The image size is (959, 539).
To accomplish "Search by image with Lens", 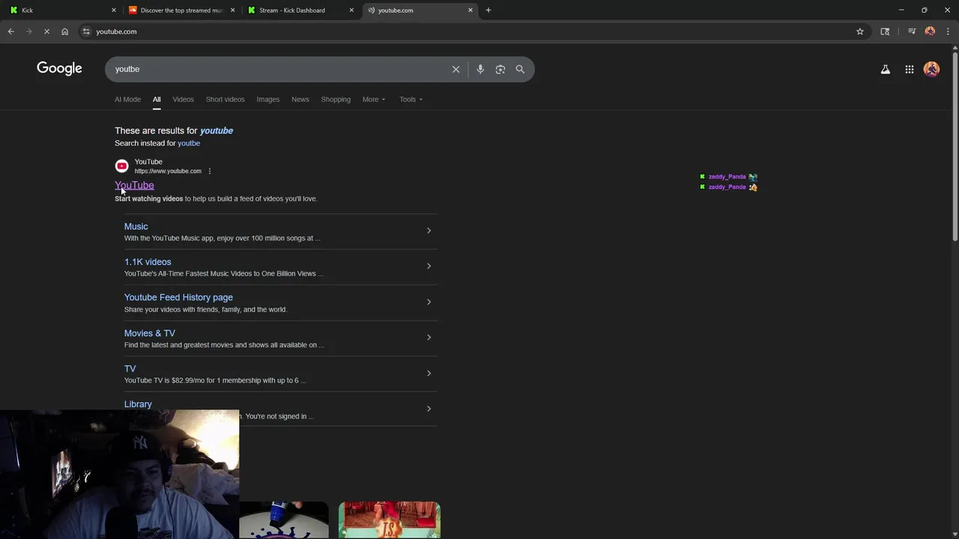I will coord(500,69).
